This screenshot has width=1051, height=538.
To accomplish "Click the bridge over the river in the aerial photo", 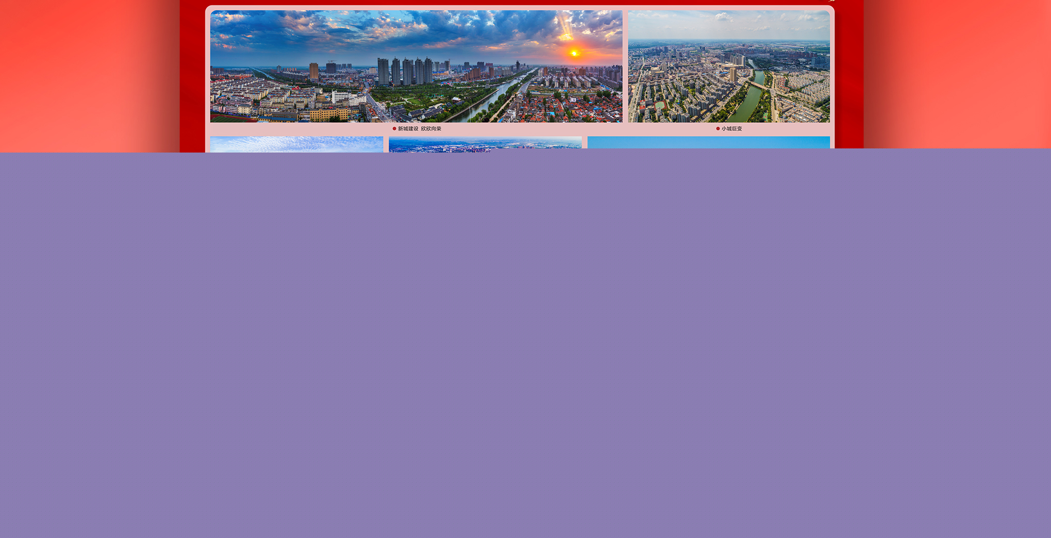I will pyautogui.click(x=758, y=85).
